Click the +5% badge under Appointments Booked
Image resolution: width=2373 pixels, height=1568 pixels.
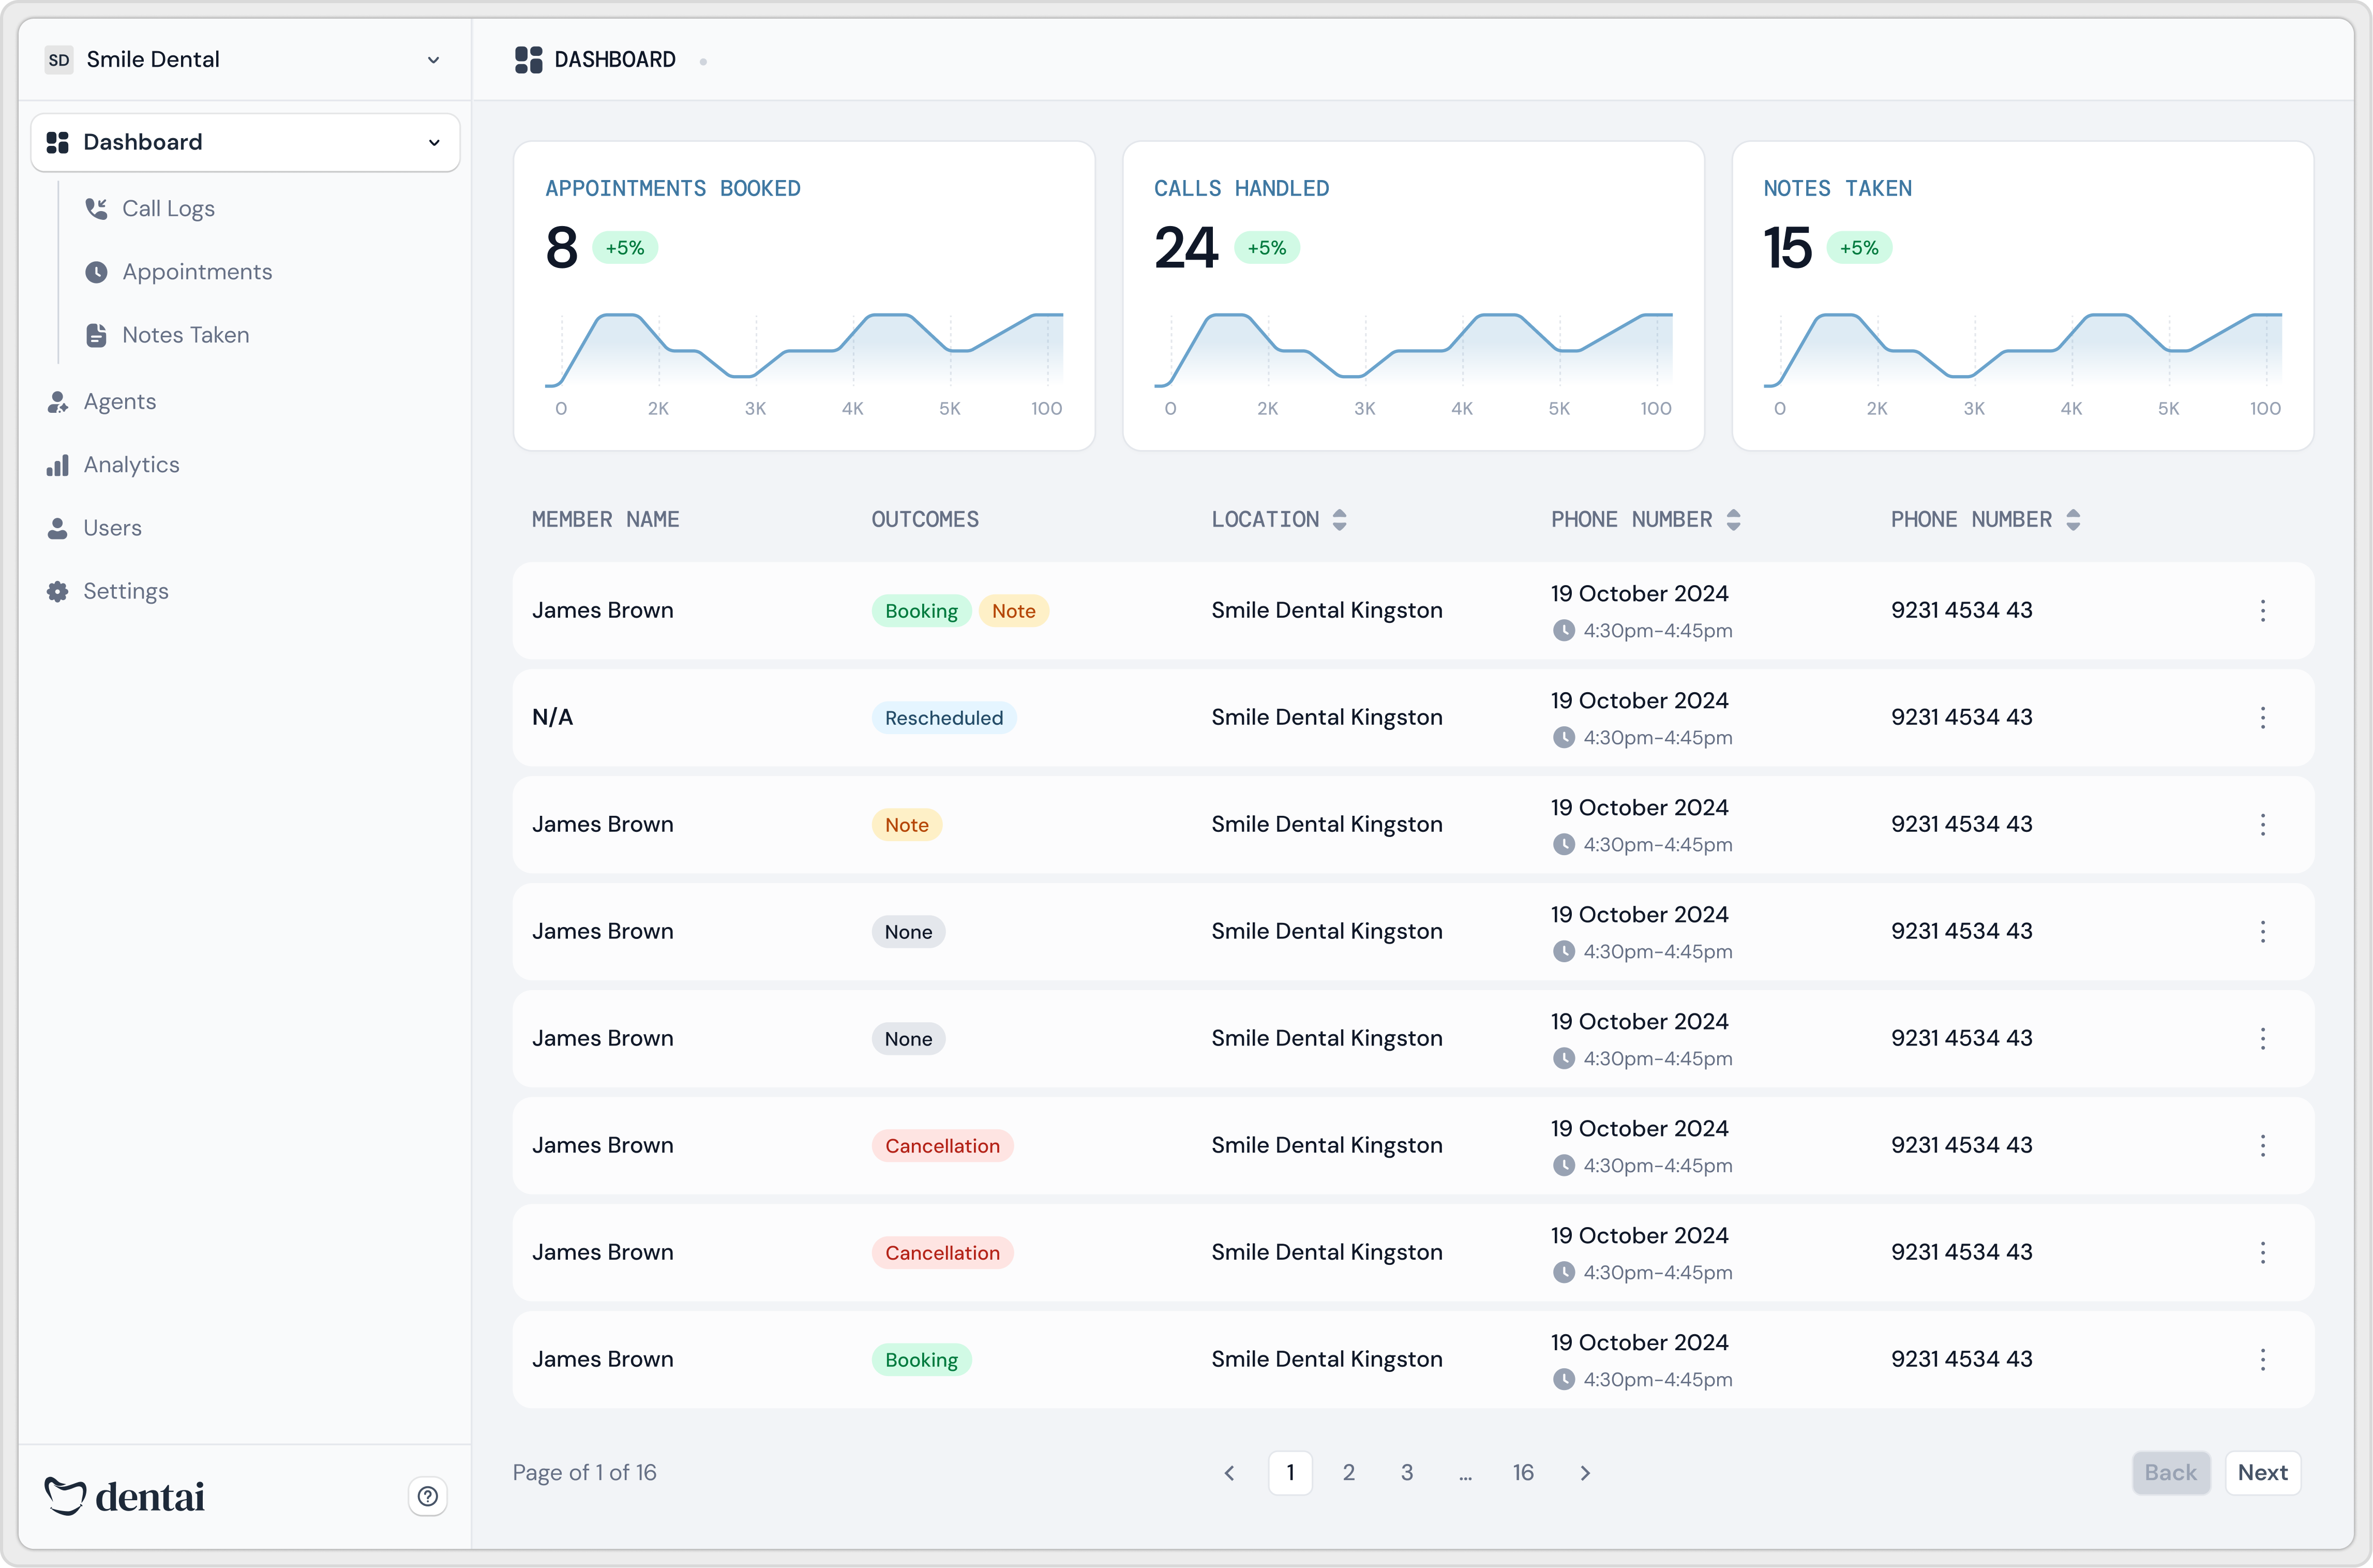(625, 248)
